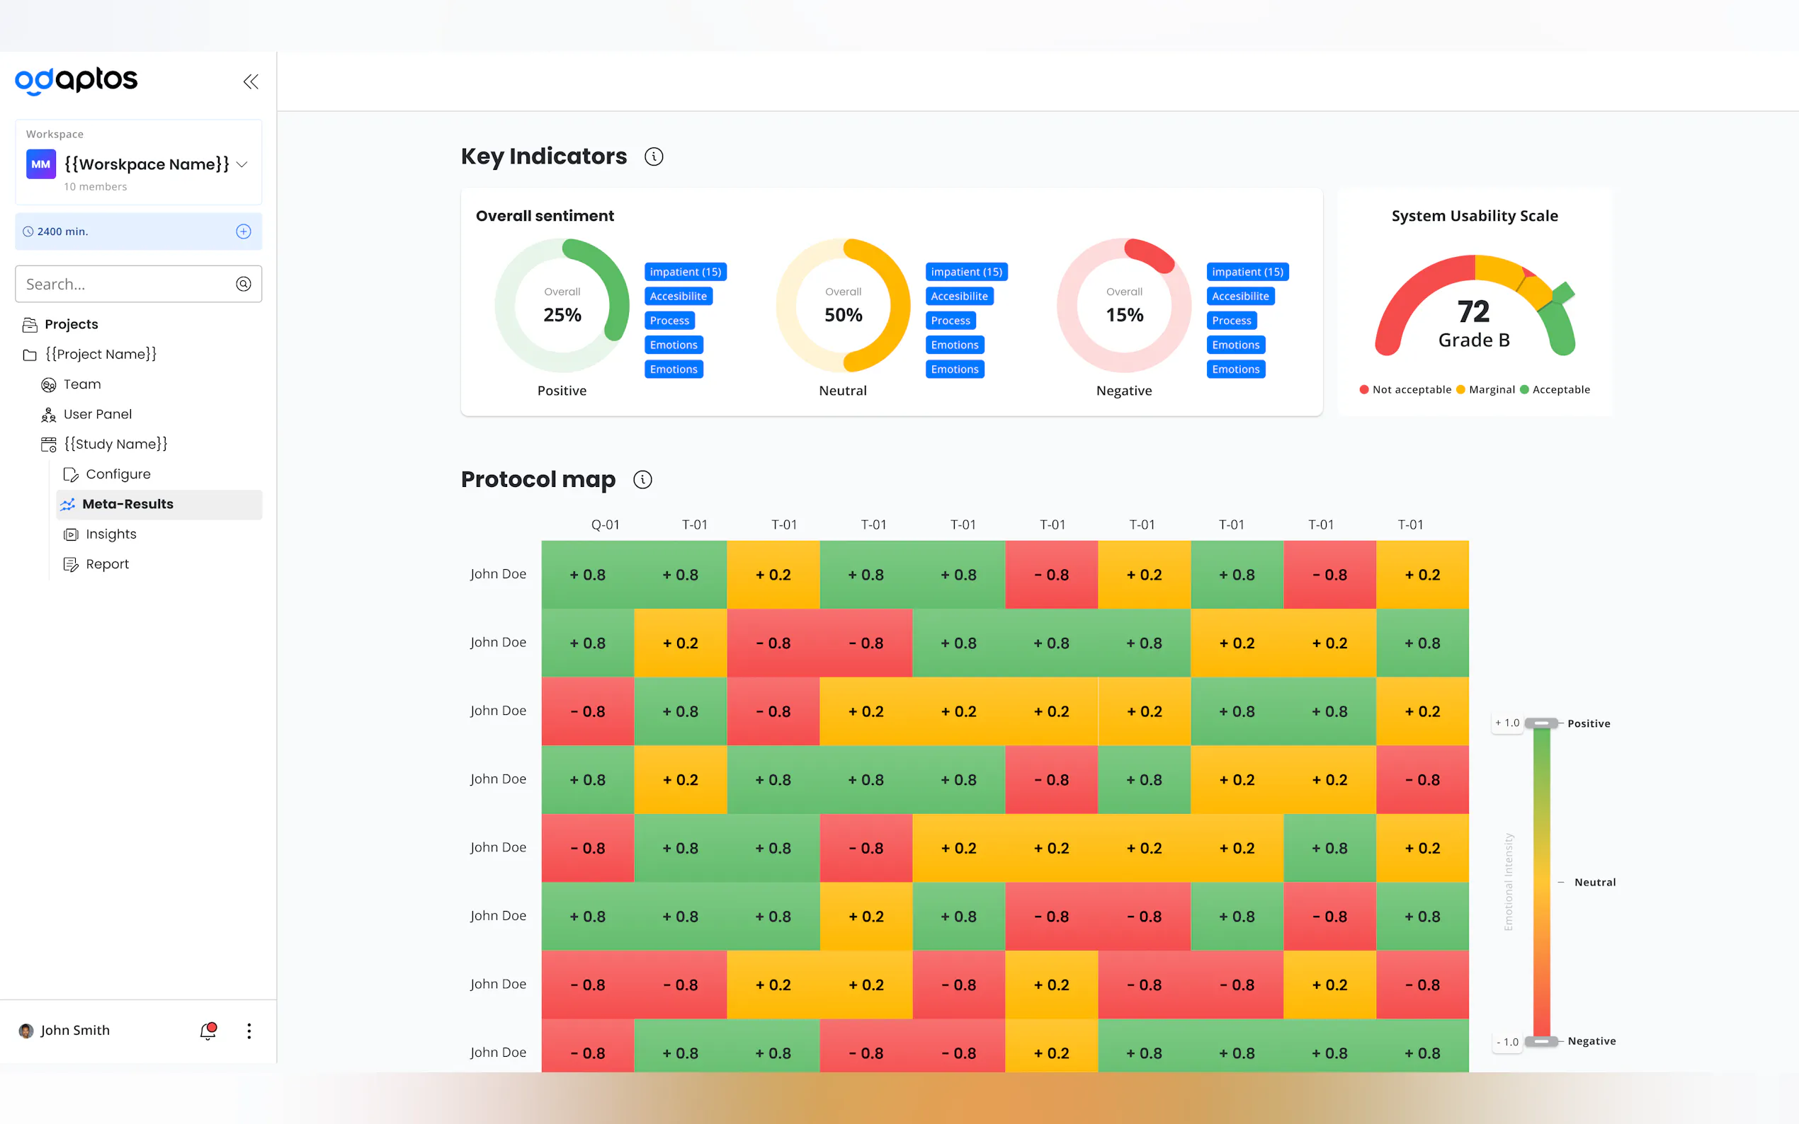The image size is (1799, 1124).
Task: Click the Negative slider handle at -1.0
Action: 1541,1040
